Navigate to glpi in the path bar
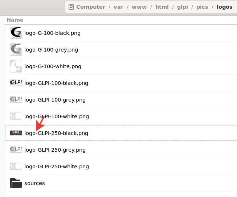 [183, 7]
